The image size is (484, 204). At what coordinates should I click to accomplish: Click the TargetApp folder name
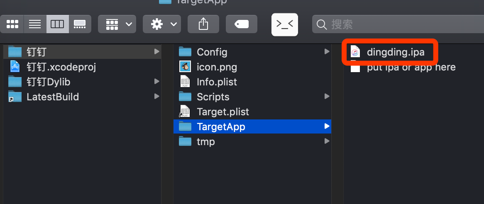pos(221,126)
